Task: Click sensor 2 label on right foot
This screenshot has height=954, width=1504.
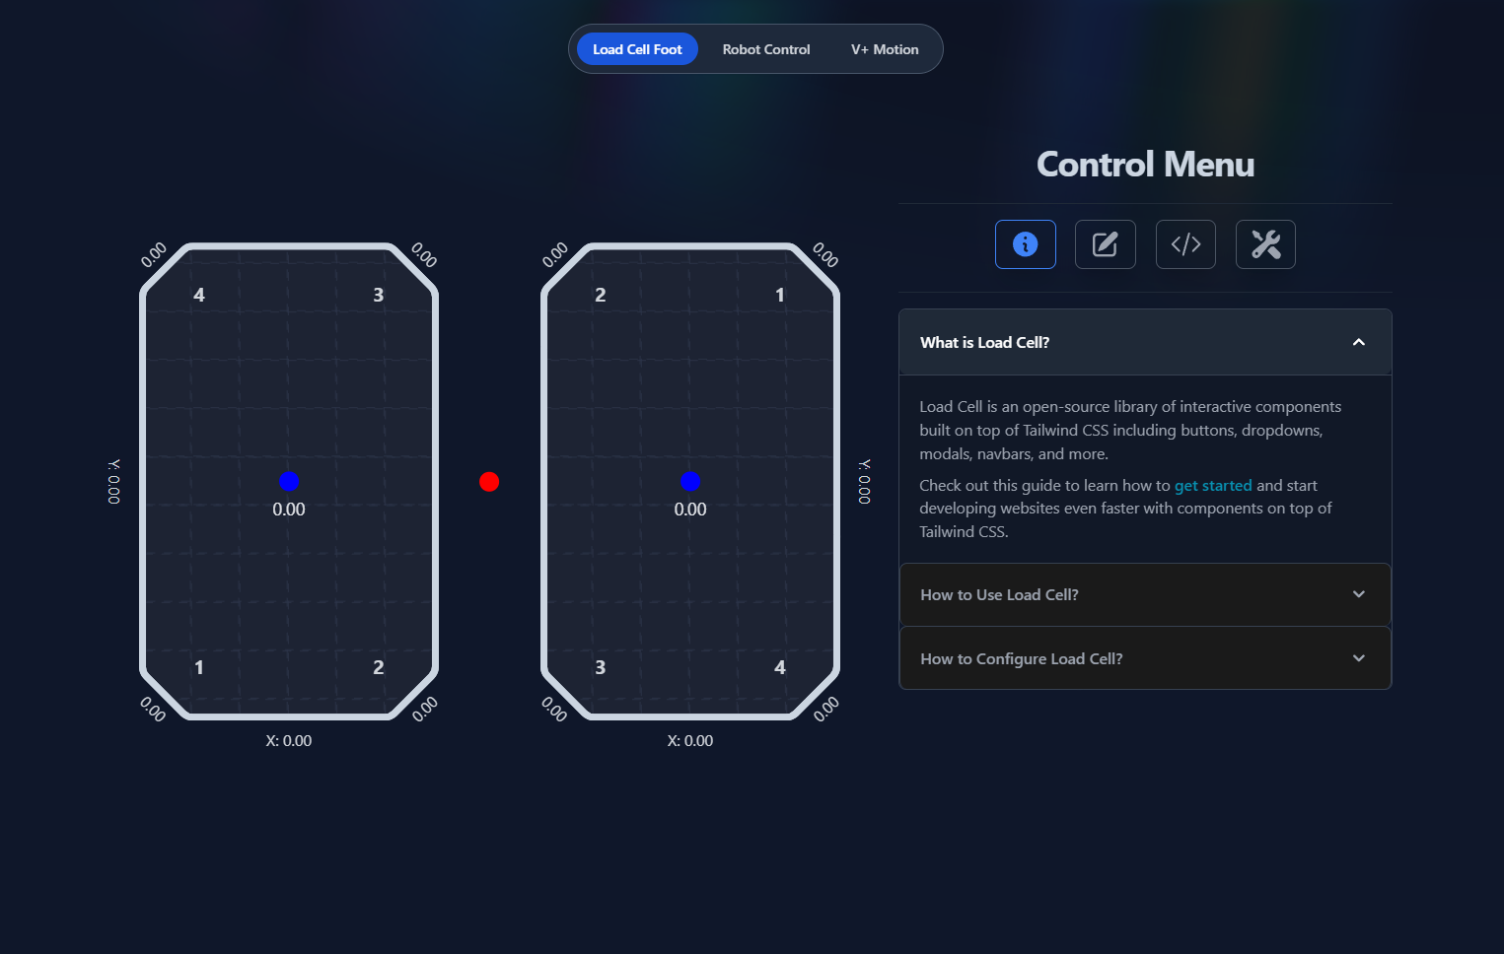Action: pyautogui.click(x=600, y=295)
